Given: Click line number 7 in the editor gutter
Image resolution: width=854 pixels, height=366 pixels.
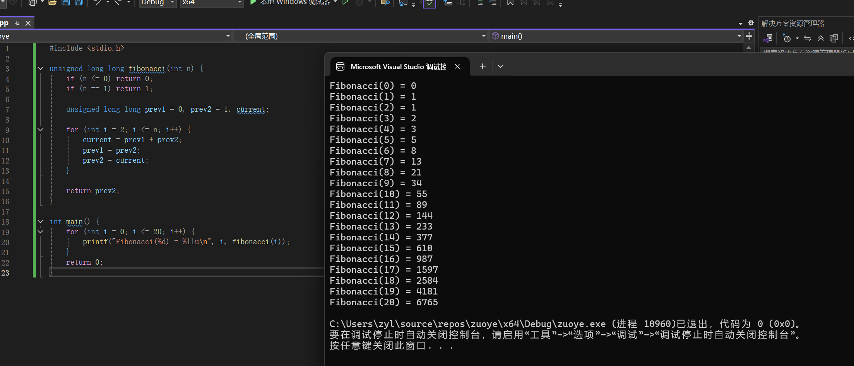Looking at the screenshot, I should coord(7,109).
